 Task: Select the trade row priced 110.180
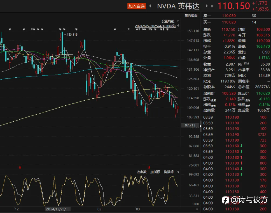[235, 158]
